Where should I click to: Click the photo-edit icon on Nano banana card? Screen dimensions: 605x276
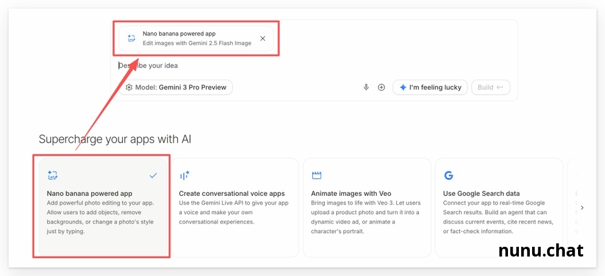click(52, 176)
